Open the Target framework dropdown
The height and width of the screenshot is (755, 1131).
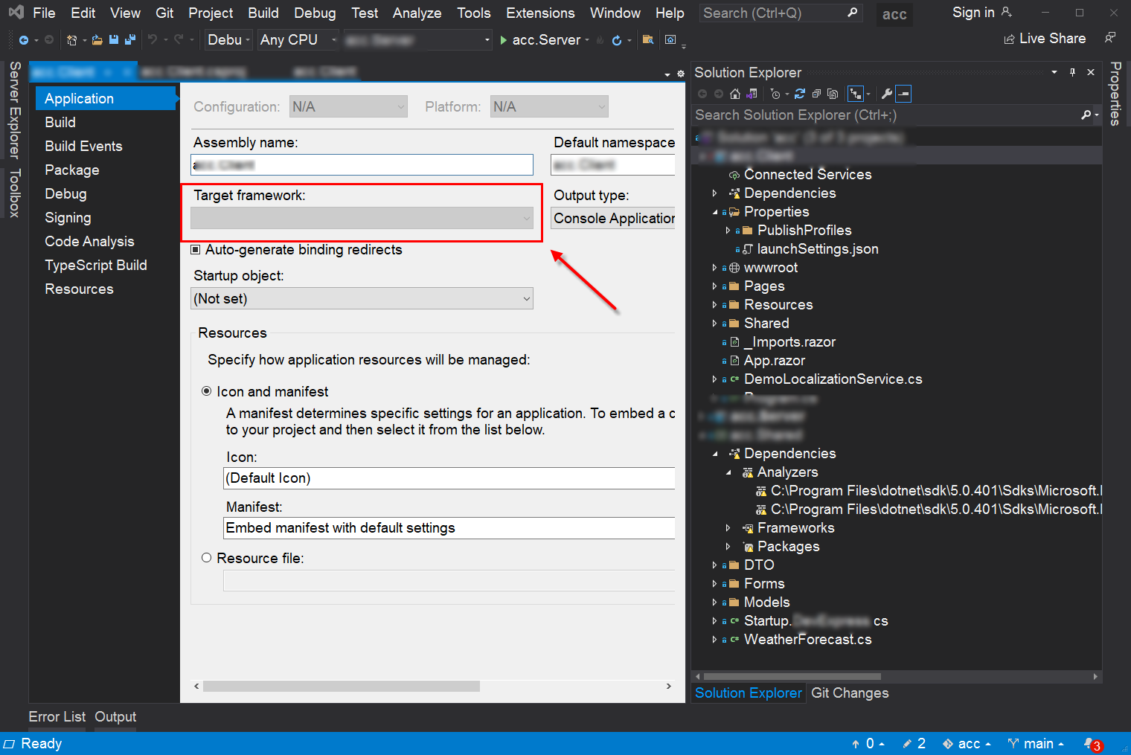(x=362, y=218)
